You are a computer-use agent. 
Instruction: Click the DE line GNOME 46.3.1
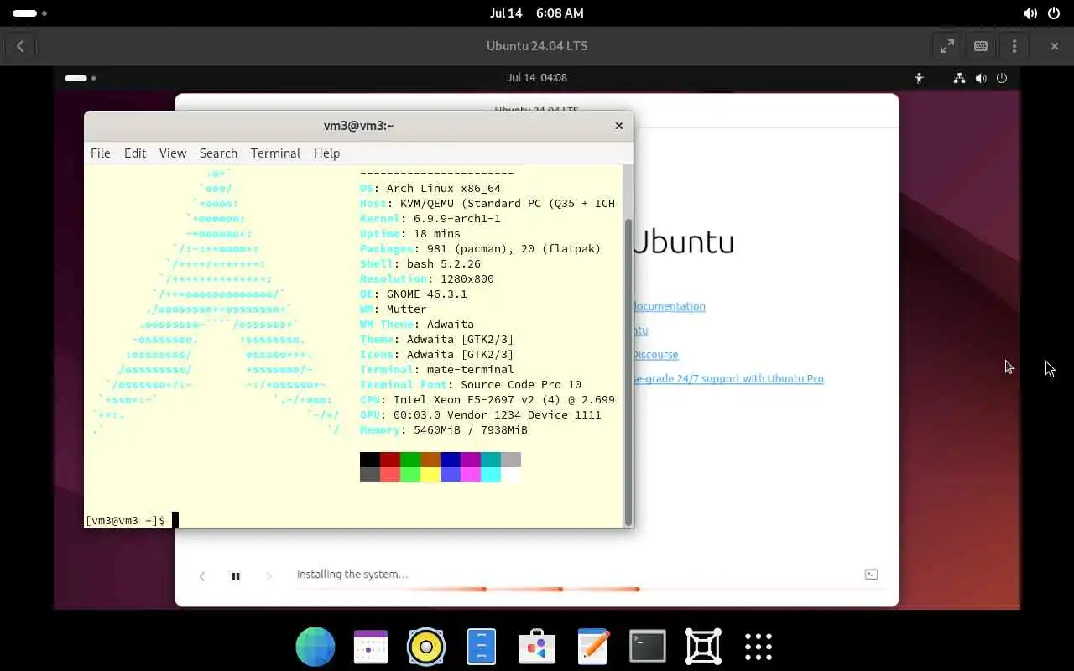(414, 294)
